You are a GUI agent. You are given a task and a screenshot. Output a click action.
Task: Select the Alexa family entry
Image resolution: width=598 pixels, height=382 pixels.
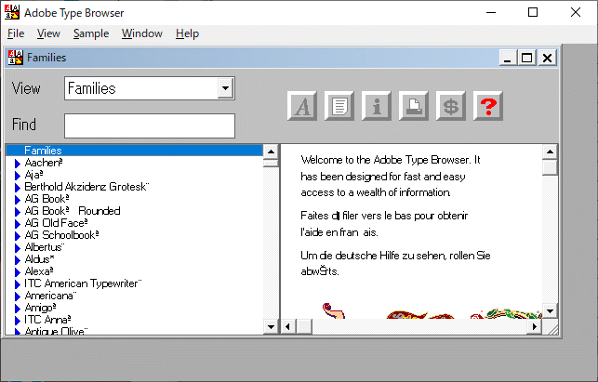(x=39, y=271)
